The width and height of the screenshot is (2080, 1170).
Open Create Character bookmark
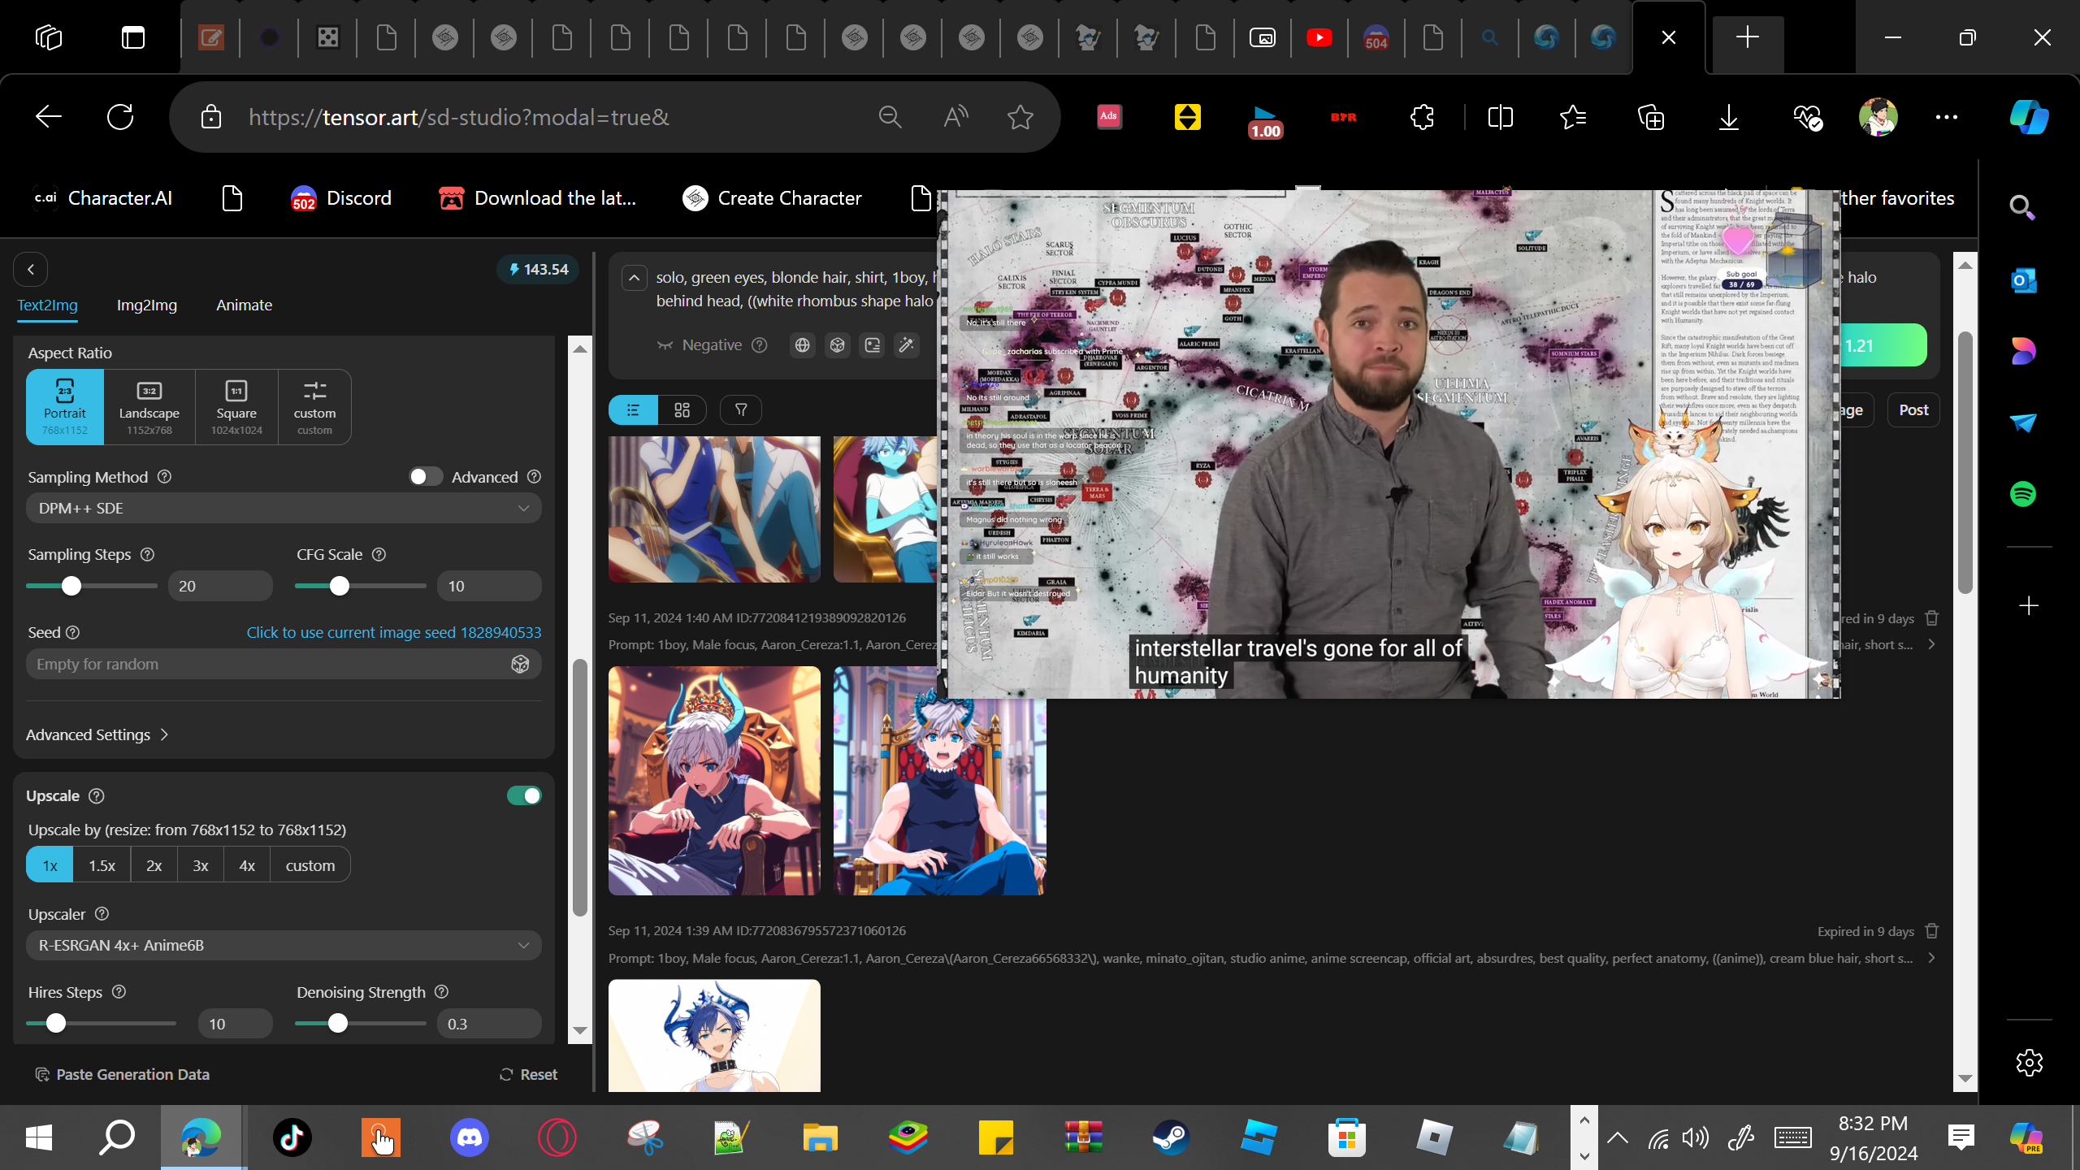coord(772,198)
